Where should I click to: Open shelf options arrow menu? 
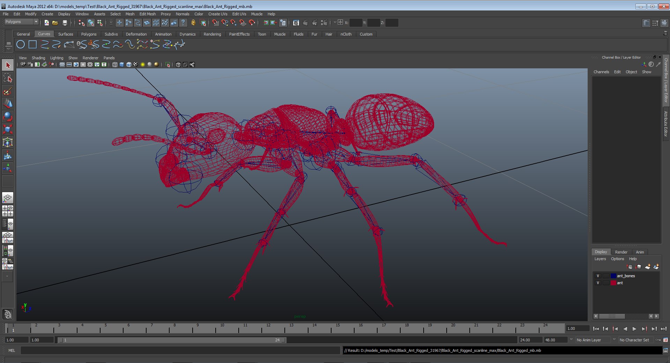pyautogui.click(x=8, y=49)
